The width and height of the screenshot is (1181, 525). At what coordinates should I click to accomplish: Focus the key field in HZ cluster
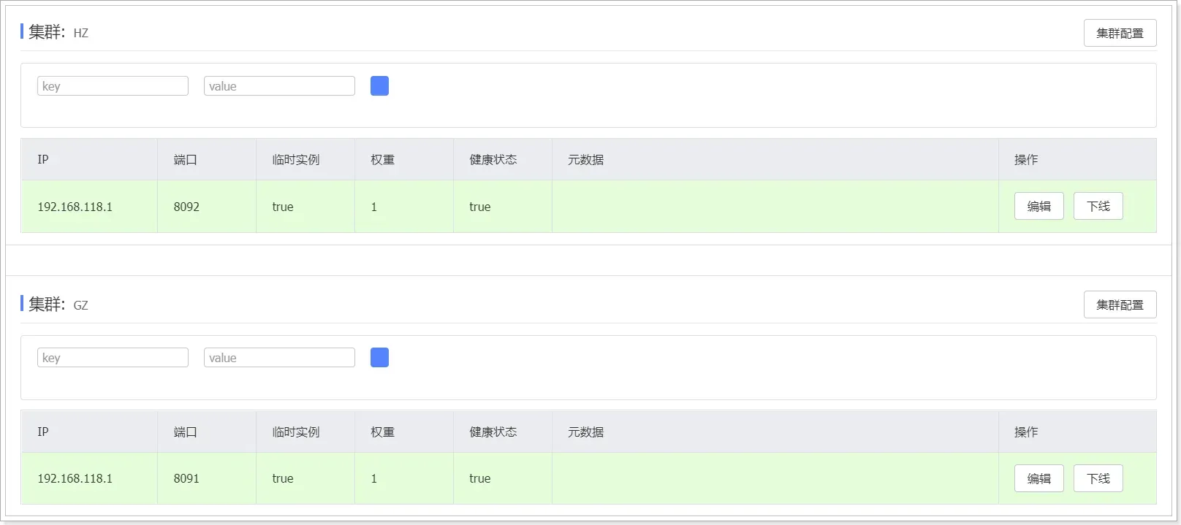[113, 86]
